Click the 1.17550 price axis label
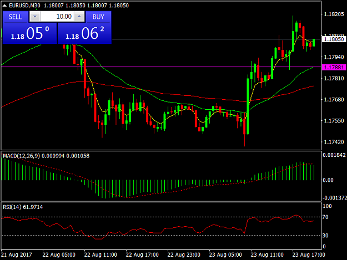The image size is (347, 260). [334, 121]
